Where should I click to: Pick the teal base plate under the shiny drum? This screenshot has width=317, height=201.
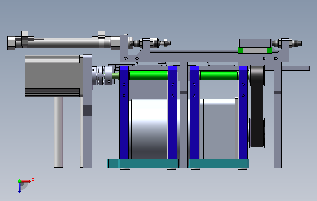click(x=142, y=164)
